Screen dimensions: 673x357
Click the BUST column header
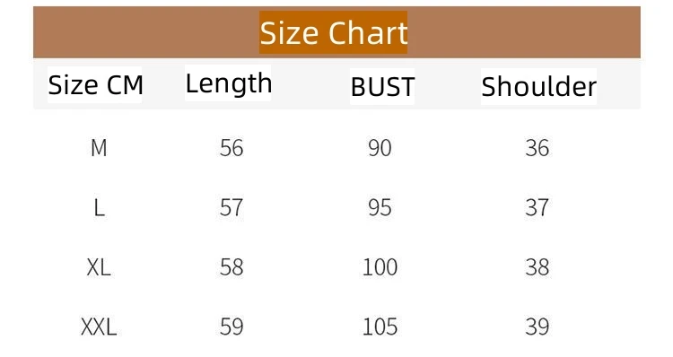click(x=382, y=87)
